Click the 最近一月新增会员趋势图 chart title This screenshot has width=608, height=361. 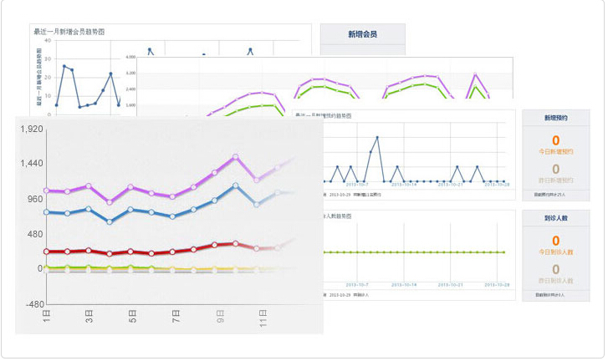(69, 32)
